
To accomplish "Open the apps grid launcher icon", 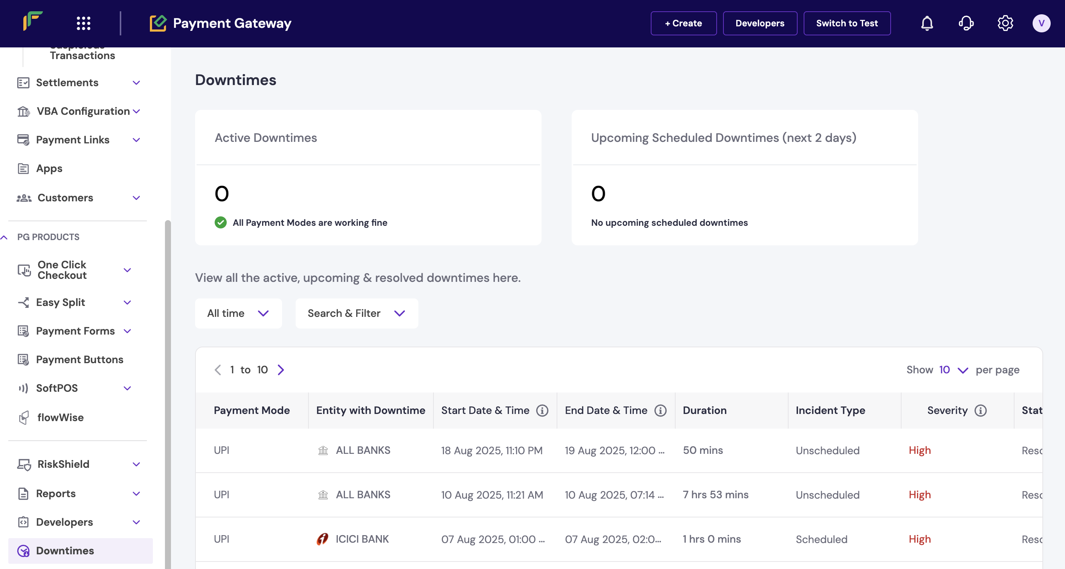I will tap(84, 23).
